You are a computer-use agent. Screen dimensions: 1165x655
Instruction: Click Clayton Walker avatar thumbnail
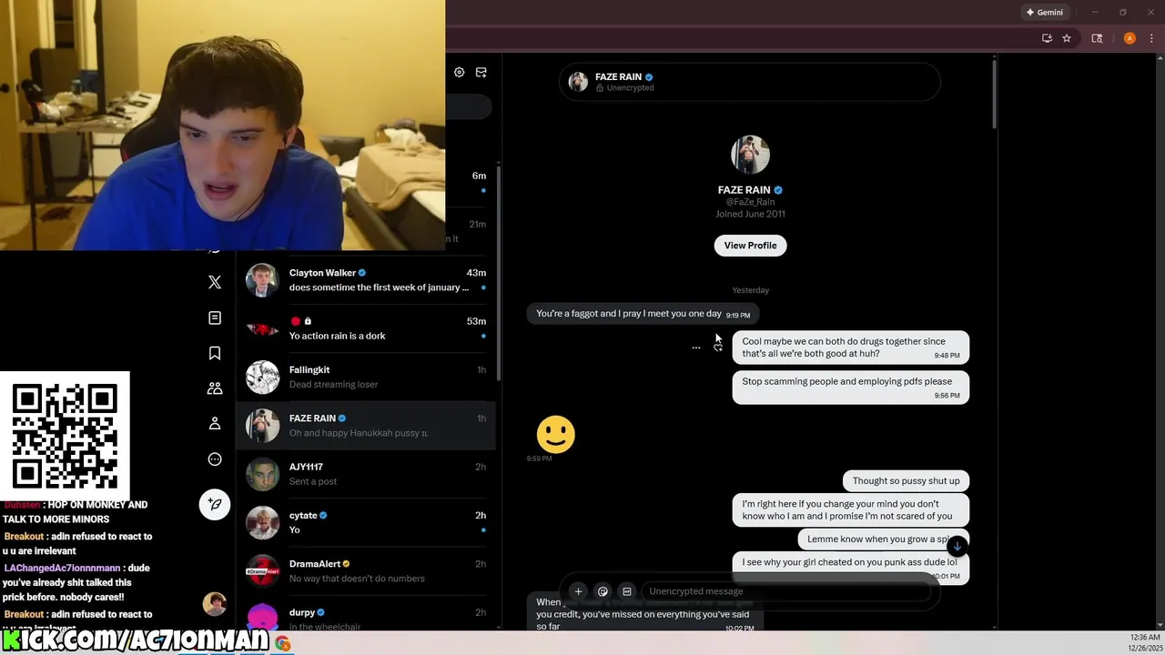pos(262,280)
